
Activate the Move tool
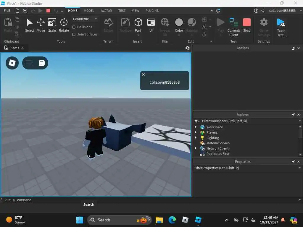click(41, 25)
